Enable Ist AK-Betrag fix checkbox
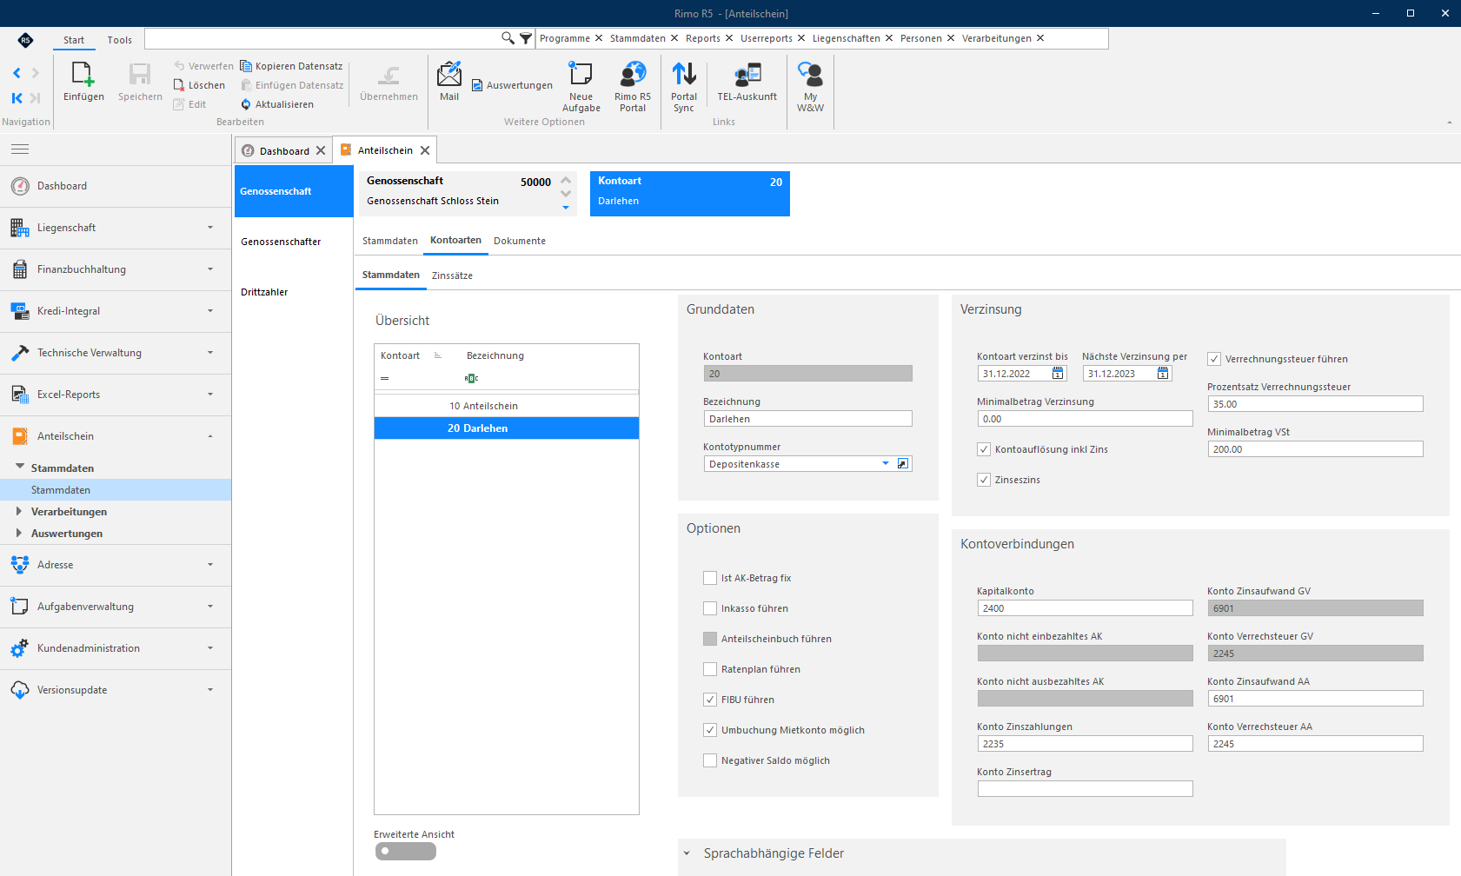Screen dimensions: 1461x876 point(710,578)
